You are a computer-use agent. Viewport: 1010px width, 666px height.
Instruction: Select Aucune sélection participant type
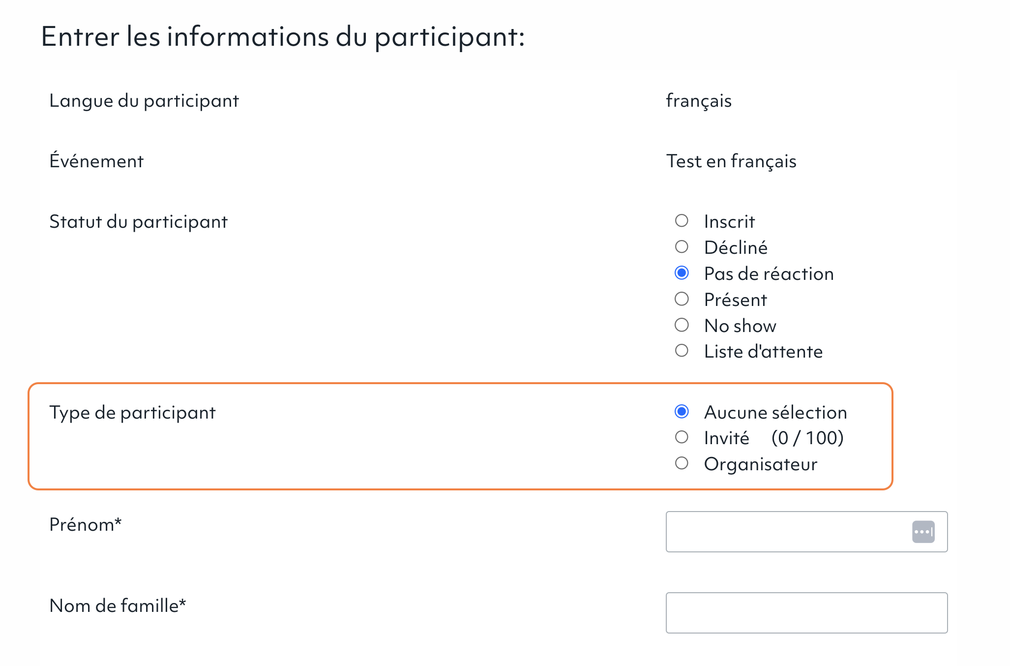point(682,411)
